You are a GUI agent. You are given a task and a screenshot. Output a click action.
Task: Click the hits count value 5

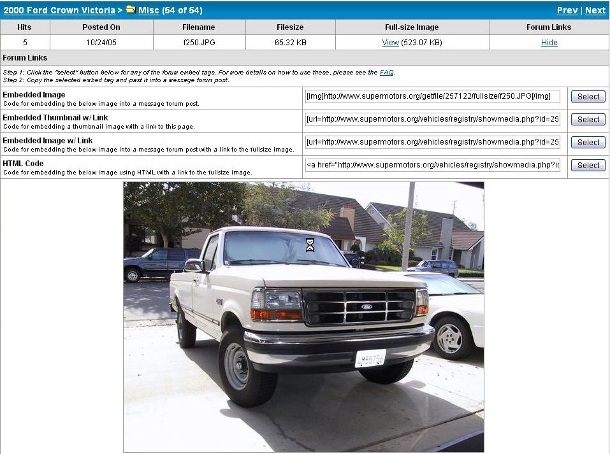(25, 43)
